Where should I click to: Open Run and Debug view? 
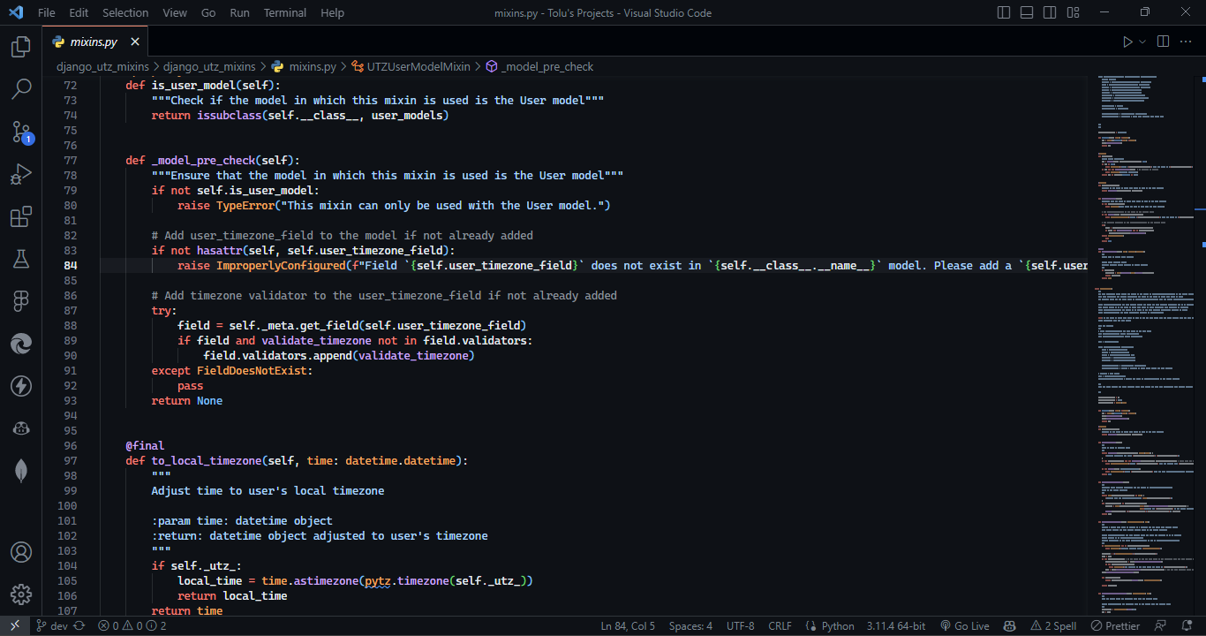[21, 174]
